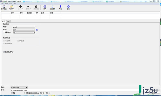
Task: Click the destination path input field
Action: (x=74, y=90)
